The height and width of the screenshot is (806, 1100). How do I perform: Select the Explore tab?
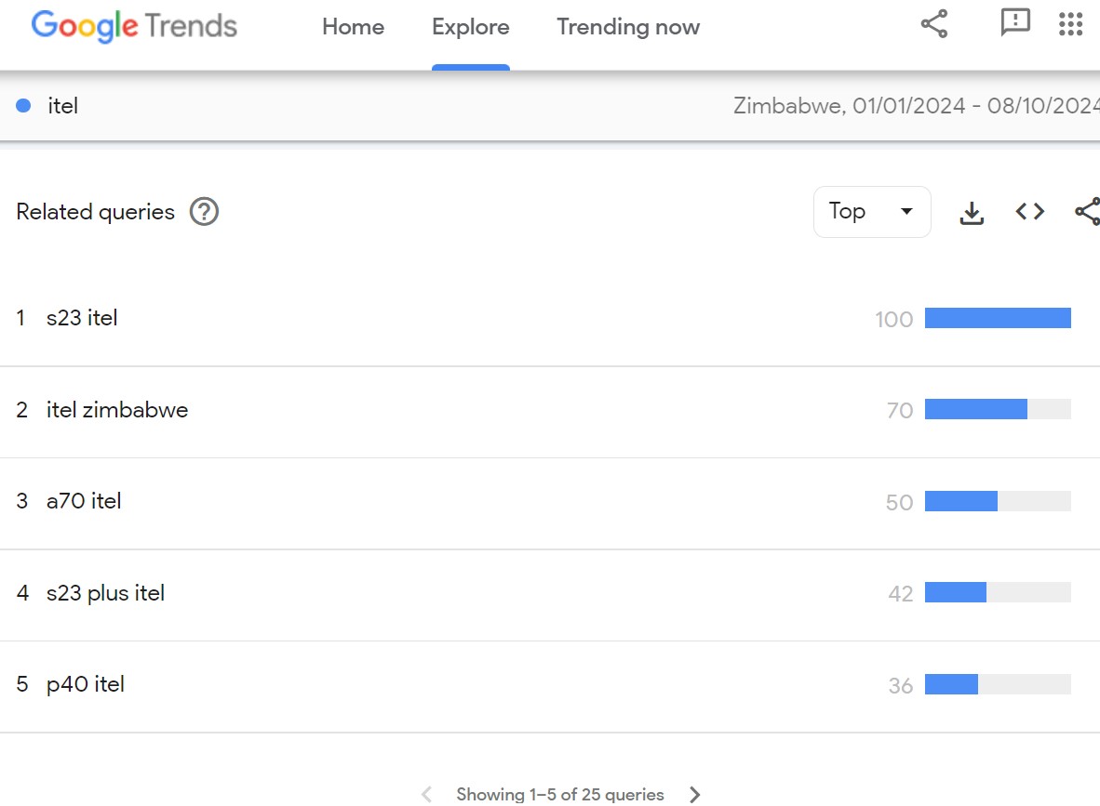point(471,27)
